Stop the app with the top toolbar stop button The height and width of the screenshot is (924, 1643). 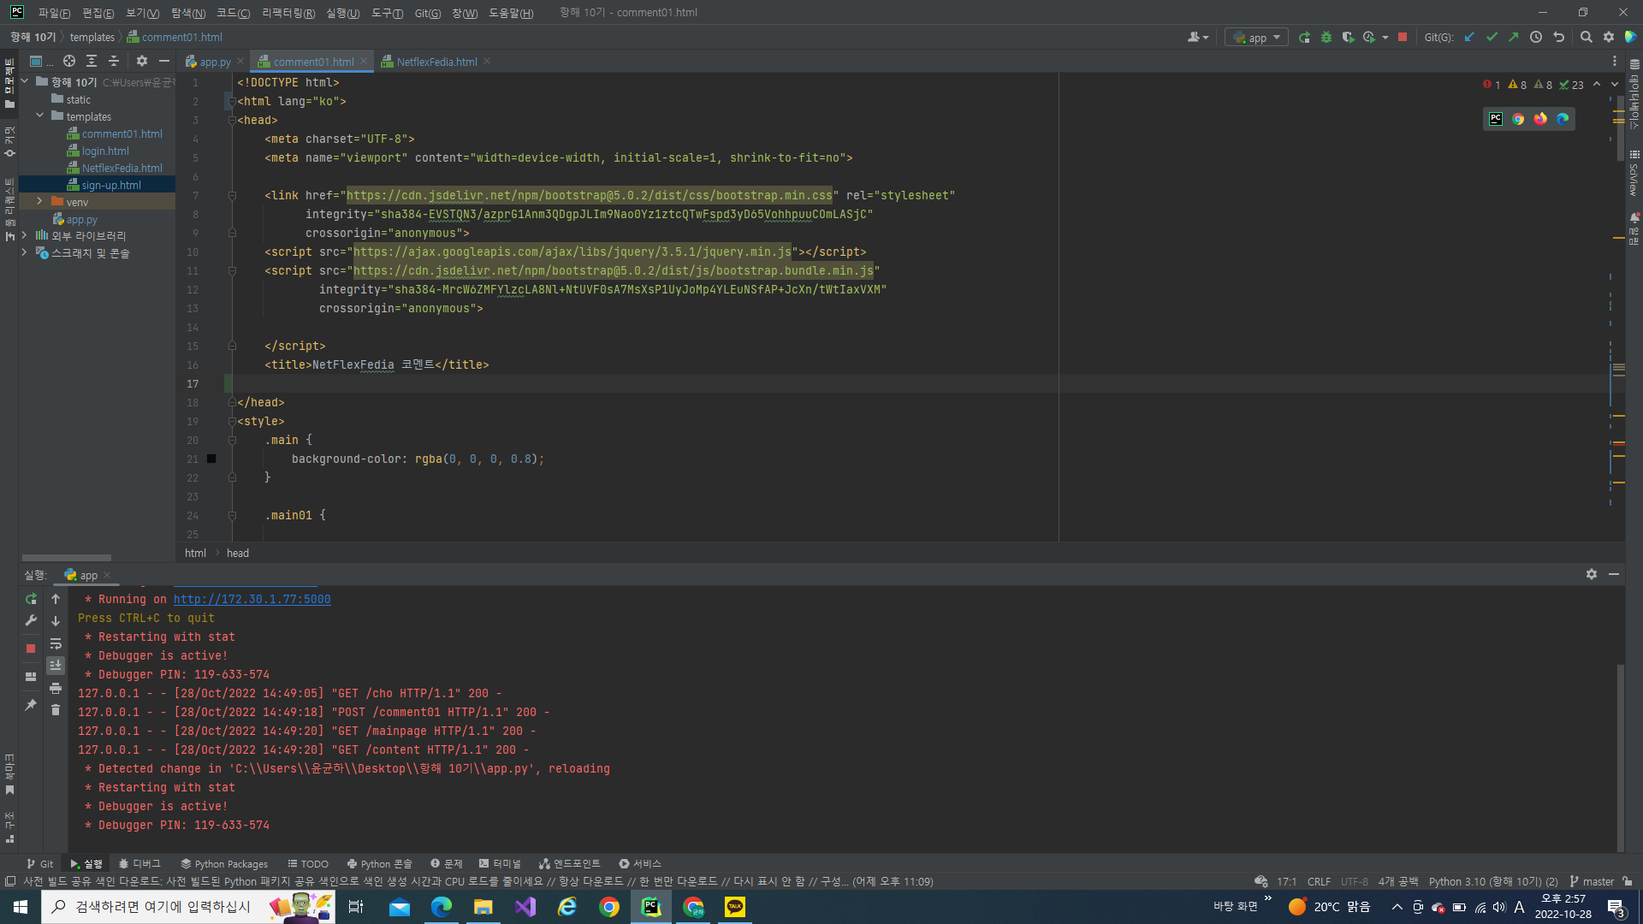pyautogui.click(x=1403, y=38)
